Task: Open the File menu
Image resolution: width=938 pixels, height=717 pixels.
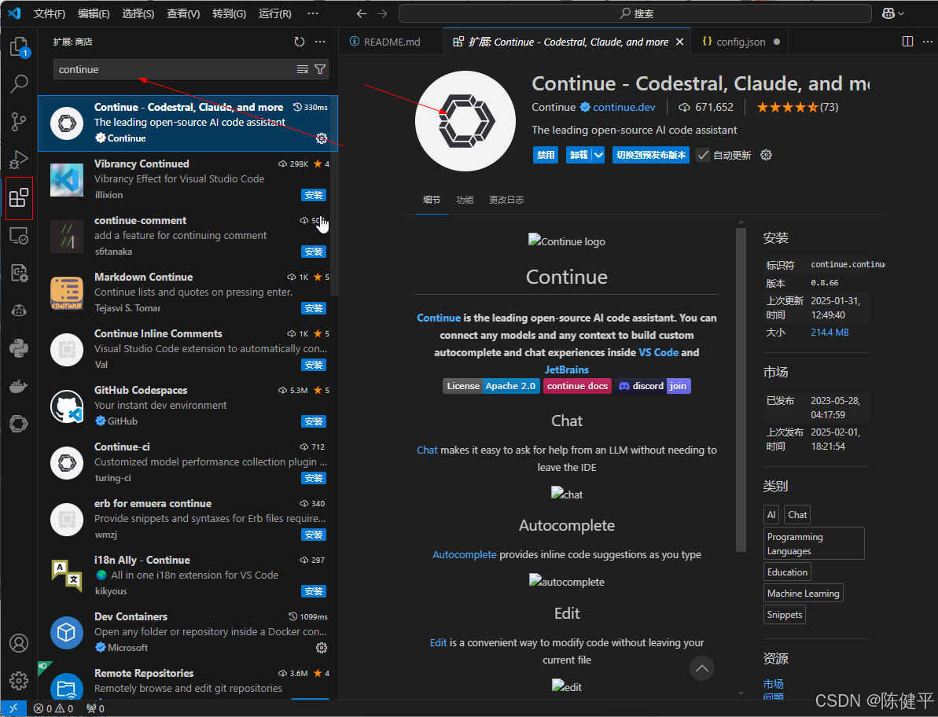Action: [49, 13]
